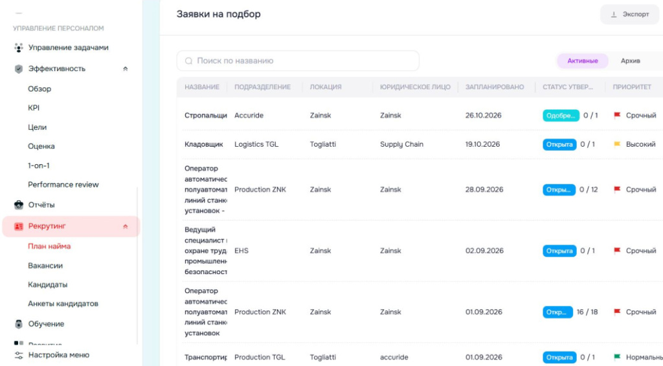This screenshot has width=663, height=366.
Task: Click red priority flag for 28.09.2026 row
Action: point(617,189)
